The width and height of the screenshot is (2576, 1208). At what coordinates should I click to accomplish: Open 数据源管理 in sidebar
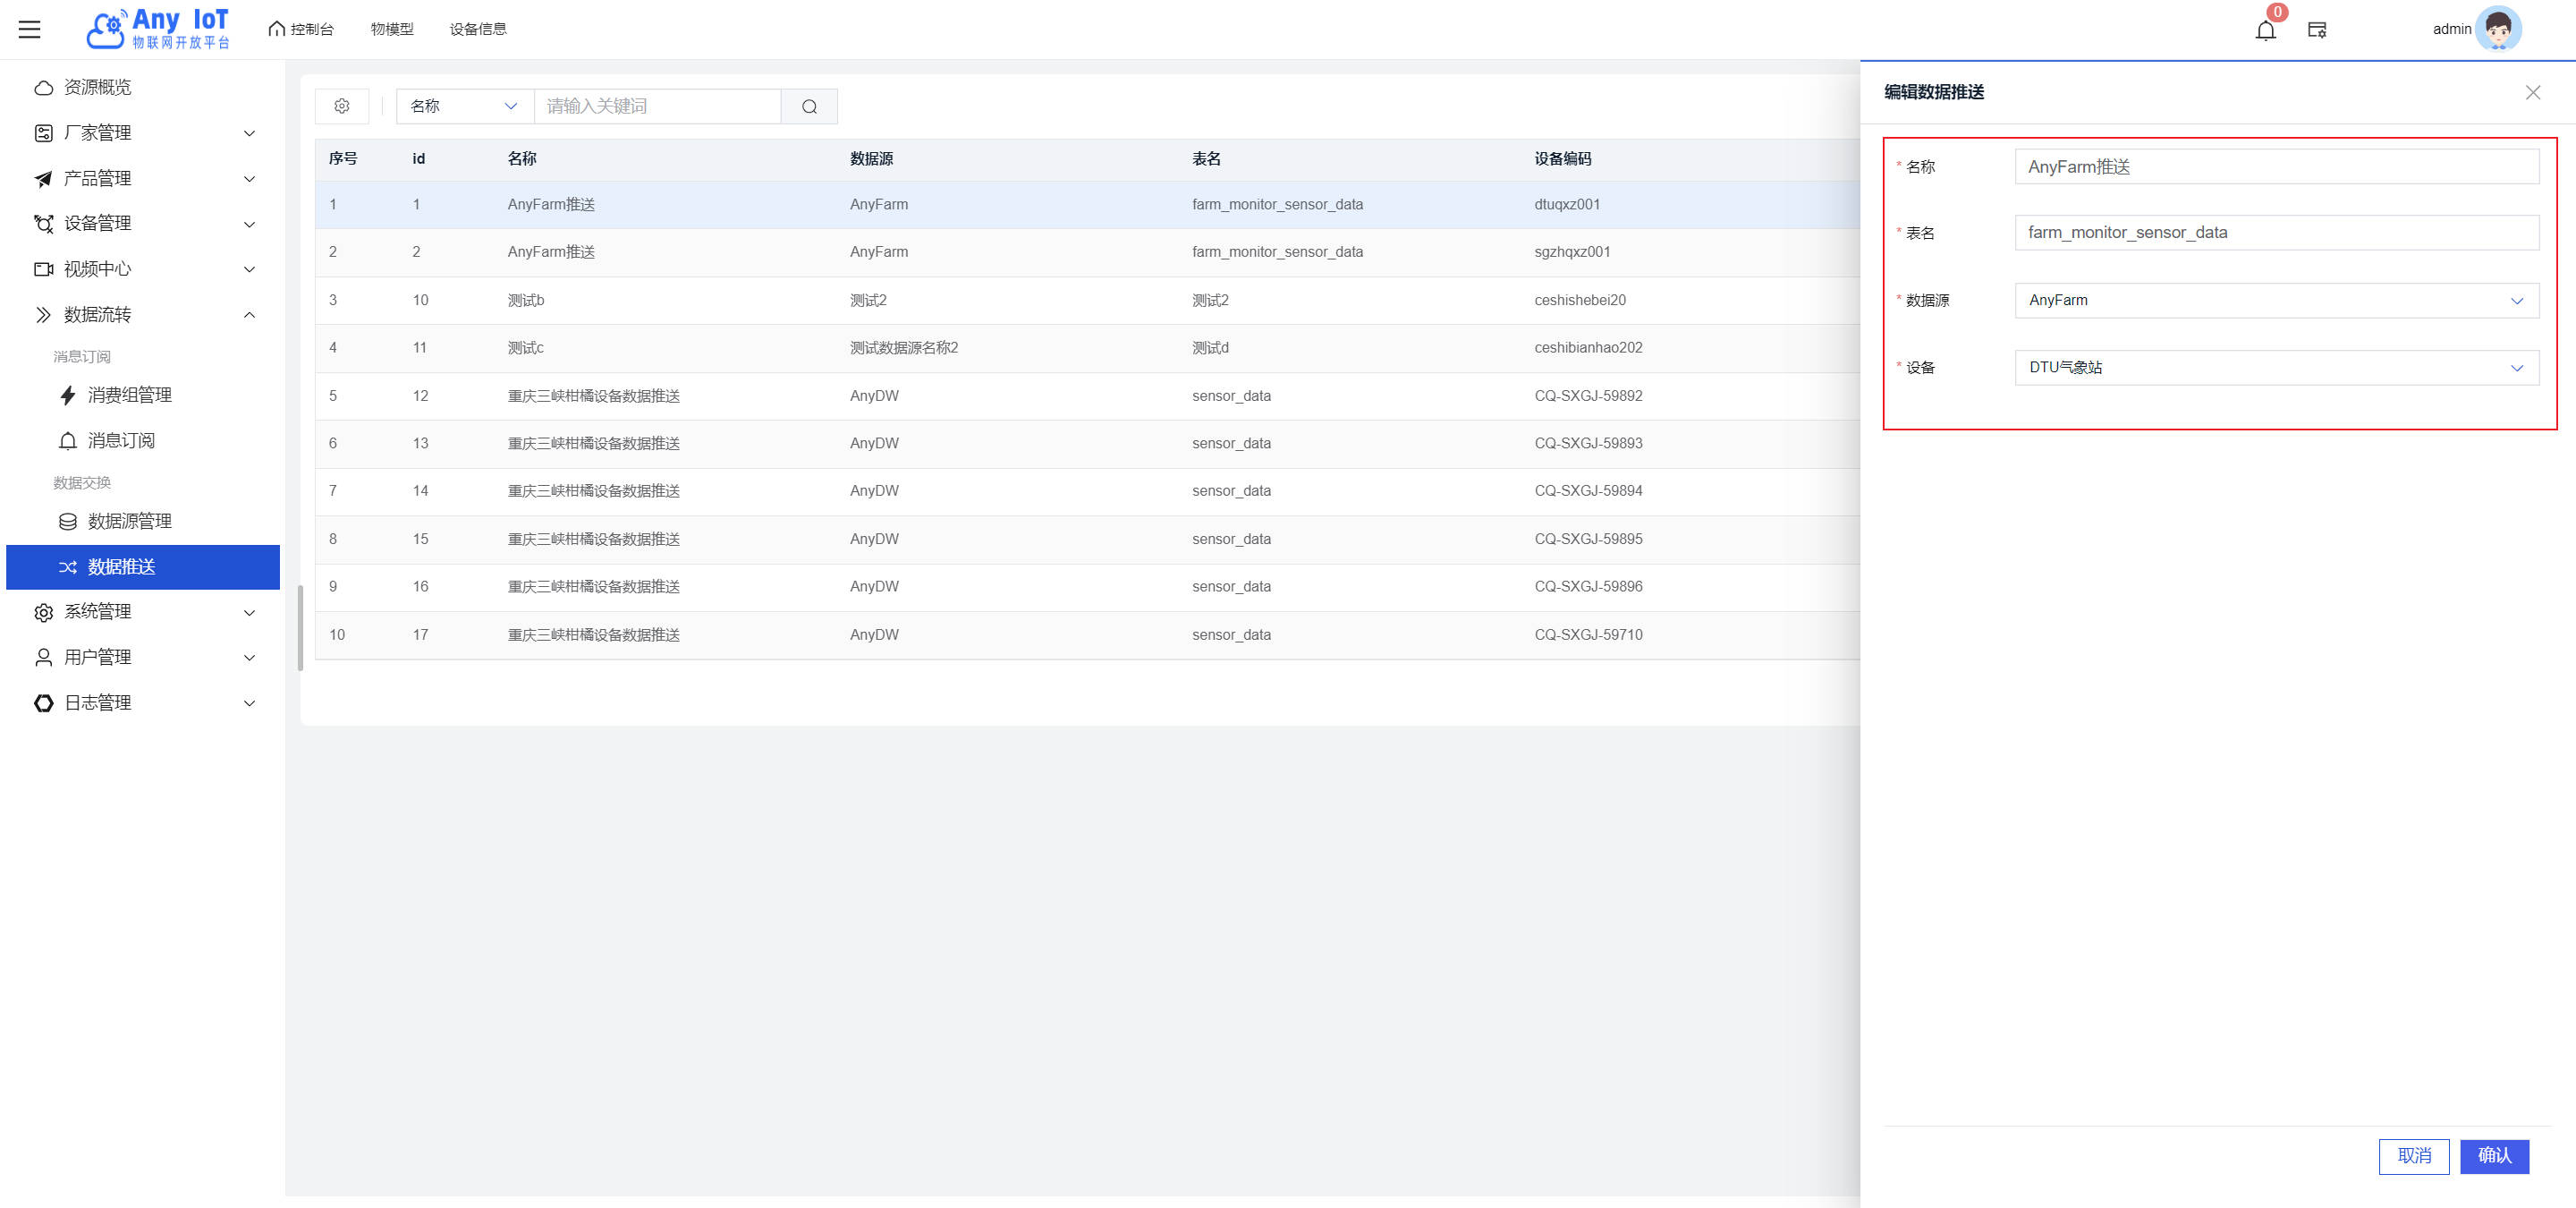pos(130,521)
